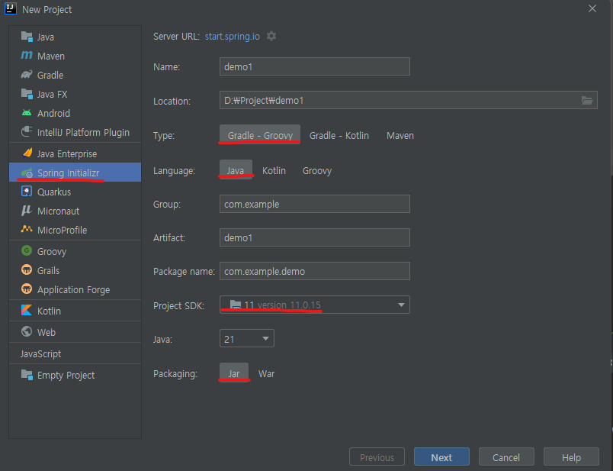Choose Maven project type
613x471 pixels.
click(400, 135)
